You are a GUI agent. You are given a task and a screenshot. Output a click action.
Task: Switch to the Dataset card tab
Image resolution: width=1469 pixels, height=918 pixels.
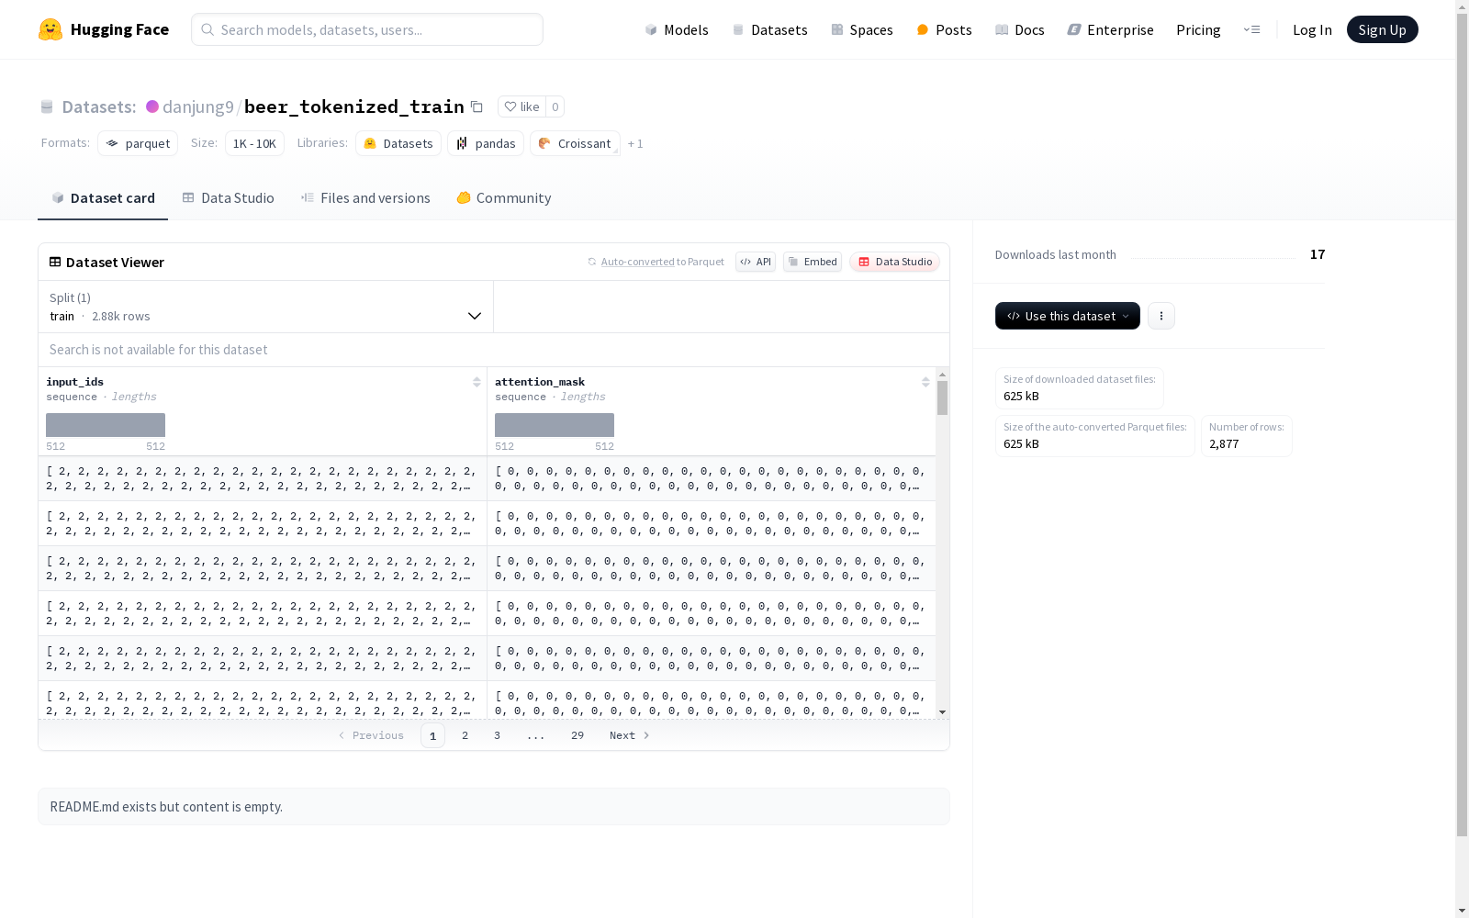103,198
